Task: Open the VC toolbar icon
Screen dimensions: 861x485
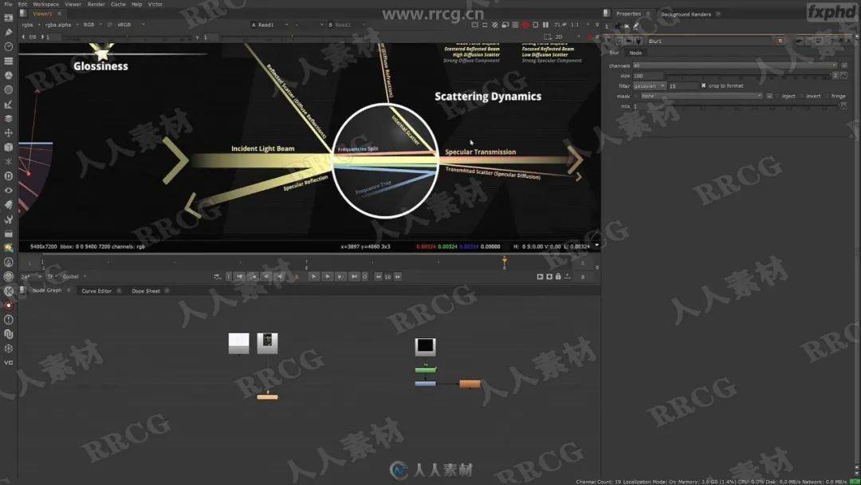Action: point(8,362)
